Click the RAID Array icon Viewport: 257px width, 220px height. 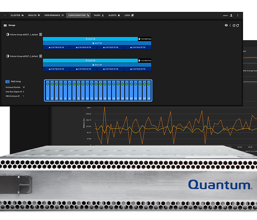[x=7, y=82]
